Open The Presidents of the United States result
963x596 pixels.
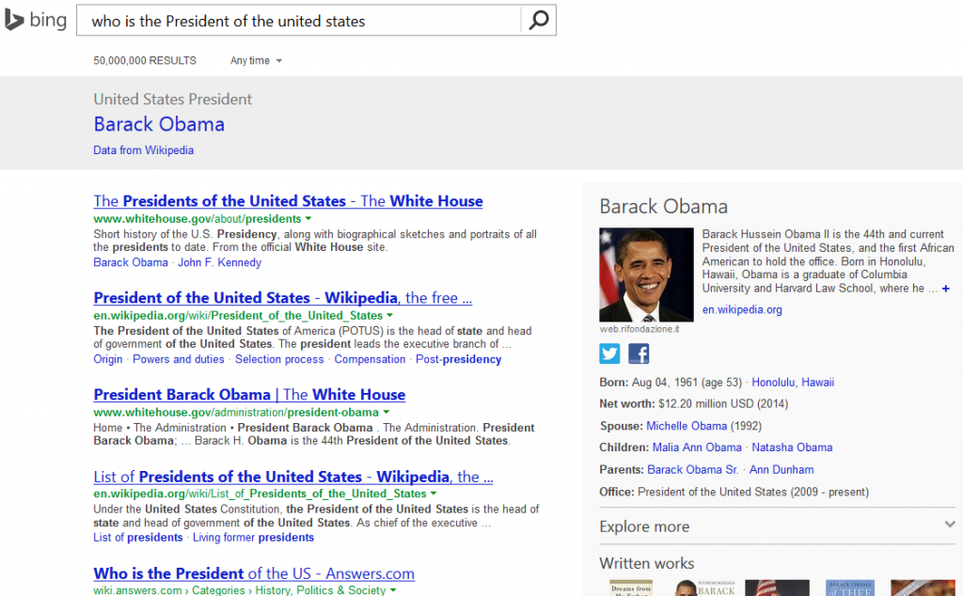pos(288,201)
